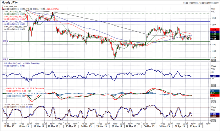Click the 36.013 stochastic value tag

coord(215,114)
